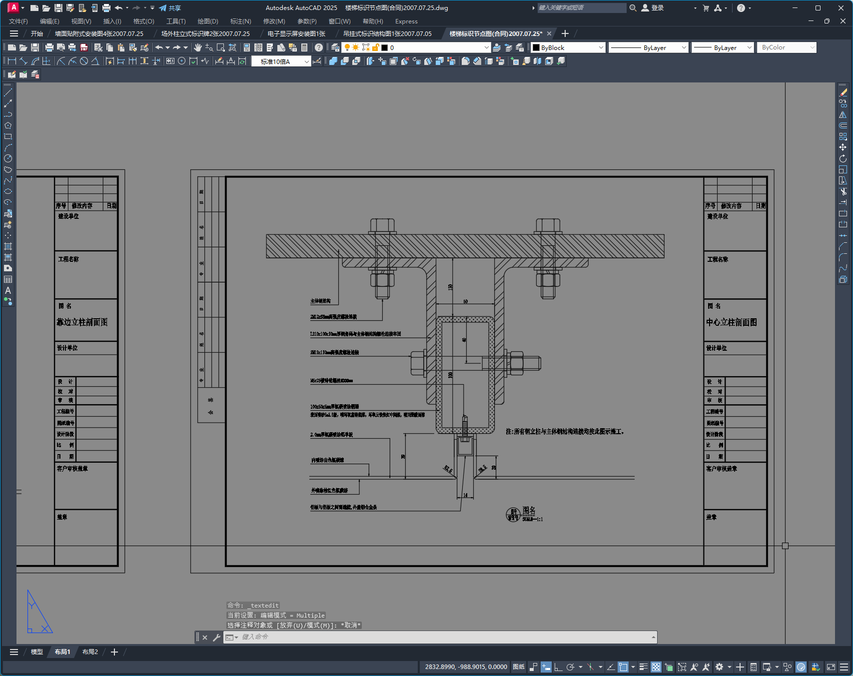The image size is (853, 676).
Task: Select the Rotate tool in modify toolbar
Action: 843,158
